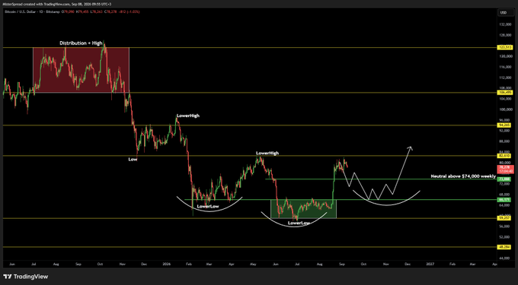Viewport: 518px width, 285px height.
Task: Select the 94,285 yellow price label
Action: (505, 125)
